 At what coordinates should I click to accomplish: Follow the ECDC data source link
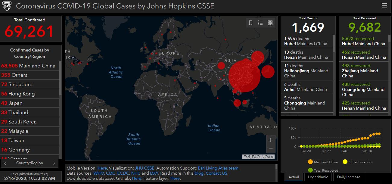(123, 173)
